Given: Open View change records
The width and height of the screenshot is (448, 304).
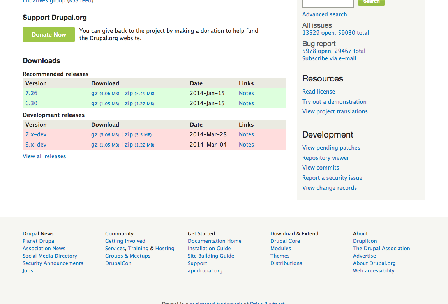Looking at the screenshot, I should 330,188.
